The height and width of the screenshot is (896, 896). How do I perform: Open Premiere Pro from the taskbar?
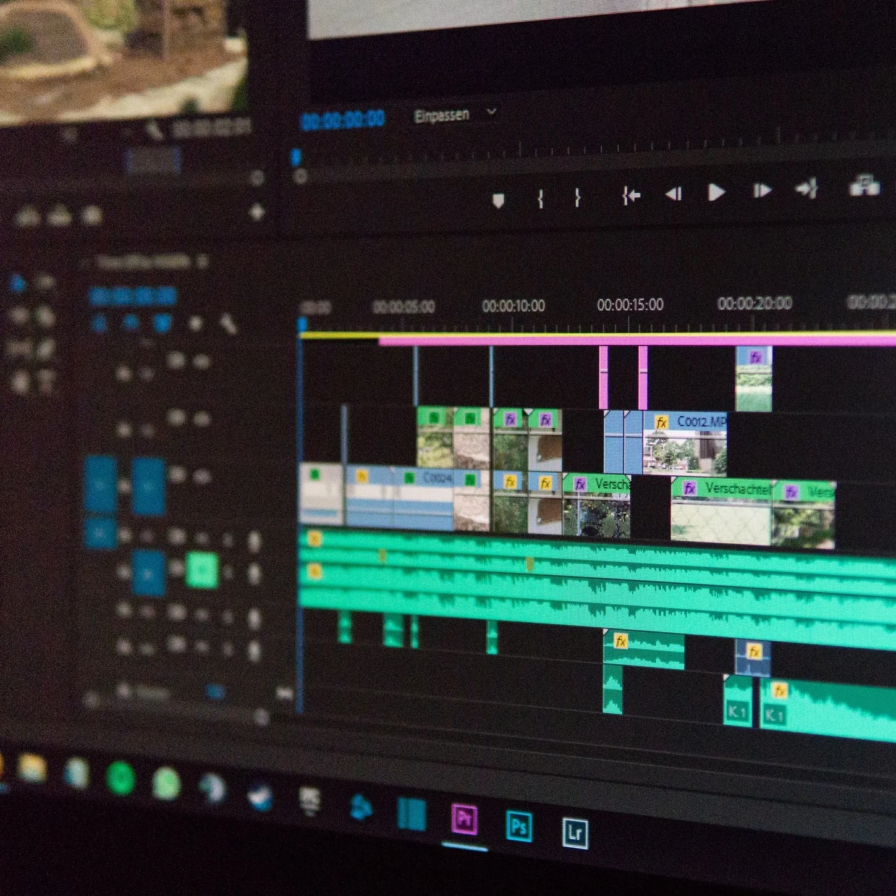(x=464, y=818)
